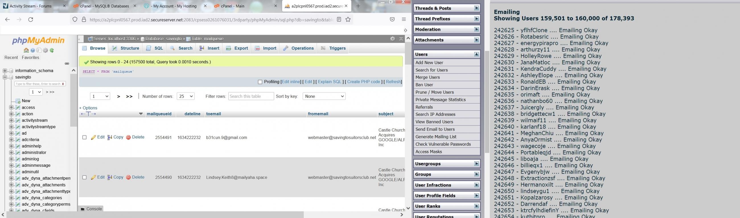Click the access table icon in tree
This screenshot has width=740, height=218.
pyautogui.click(x=18, y=107)
